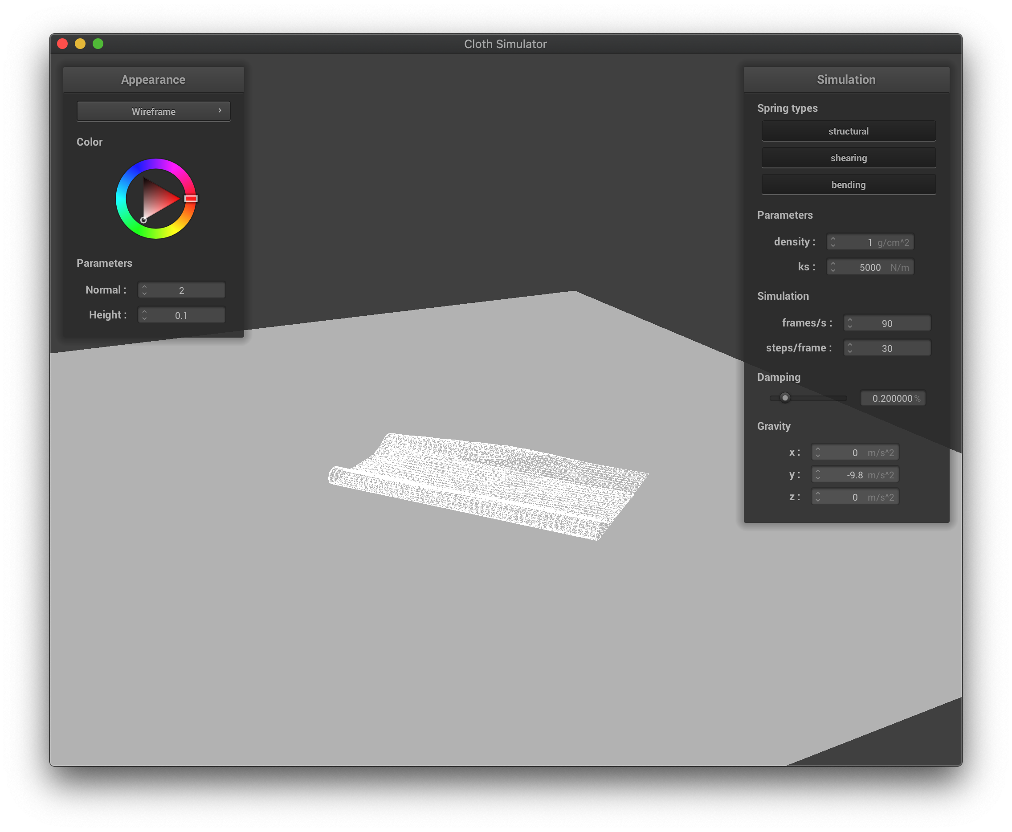
Task: Click the Gravity z stepper arrows
Action: click(x=817, y=497)
